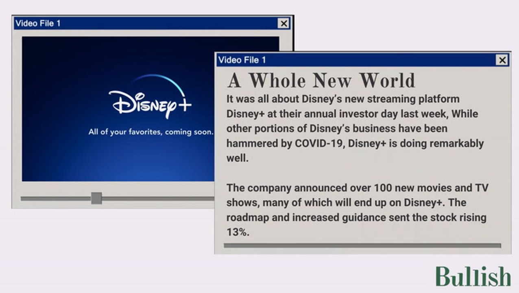The image size is (519, 293).
Task: Click 'All of your favorites, coming soon.' text
Action: (151, 132)
